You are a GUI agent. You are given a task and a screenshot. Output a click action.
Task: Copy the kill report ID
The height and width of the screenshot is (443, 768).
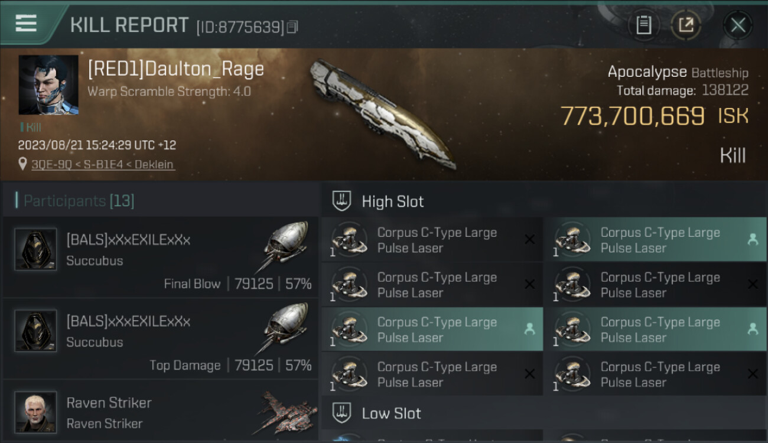click(292, 27)
